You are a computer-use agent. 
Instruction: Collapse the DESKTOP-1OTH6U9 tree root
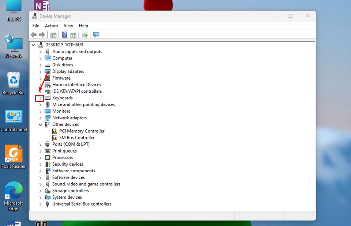pyautogui.click(x=34, y=45)
